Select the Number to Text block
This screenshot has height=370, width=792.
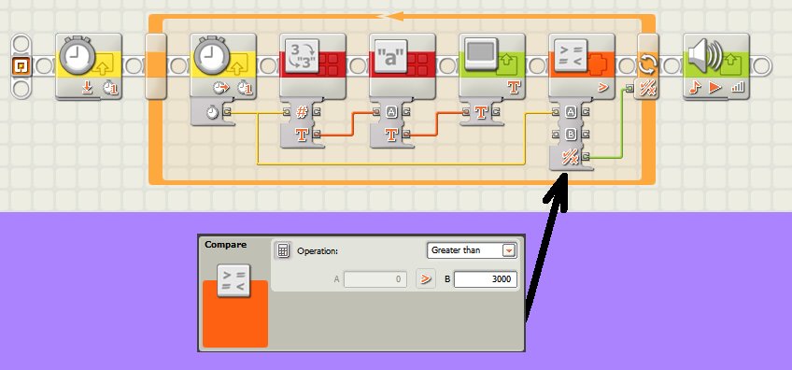click(x=313, y=65)
